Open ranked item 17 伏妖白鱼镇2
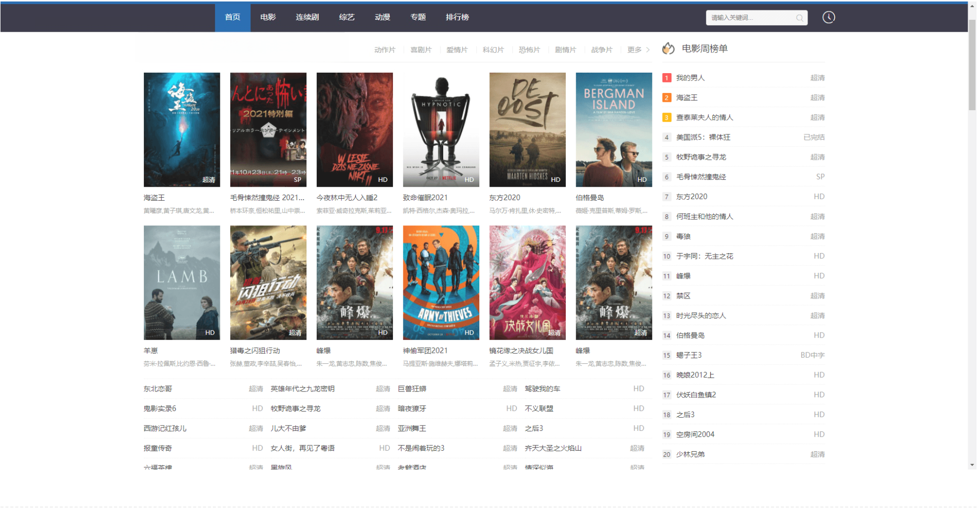Image resolution: width=979 pixels, height=511 pixels. (x=696, y=395)
